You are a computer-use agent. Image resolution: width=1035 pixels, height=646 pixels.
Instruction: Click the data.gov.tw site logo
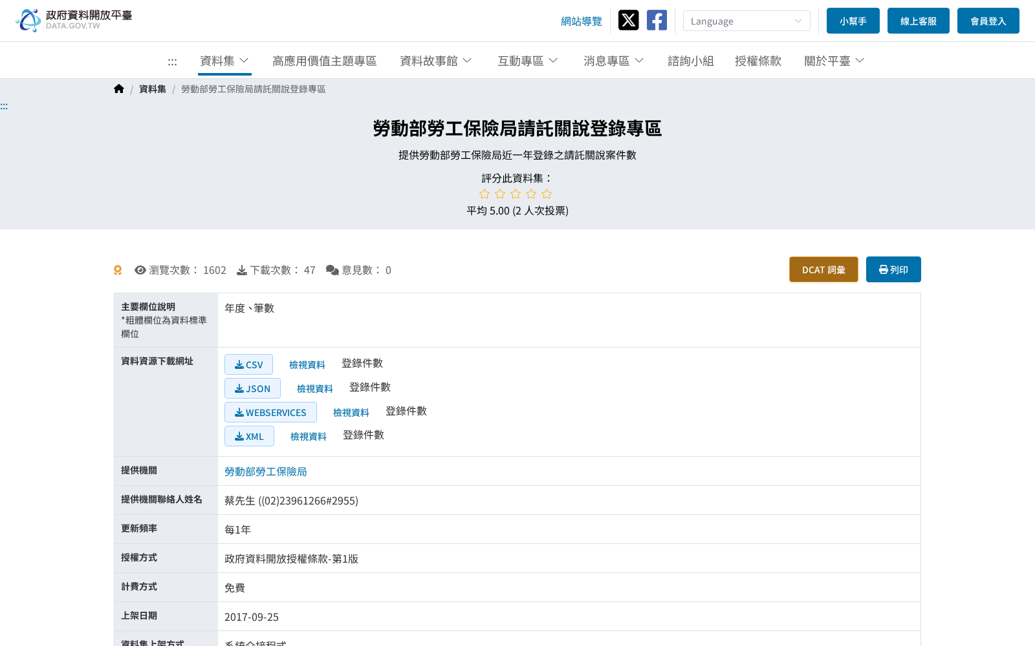[74, 20]
